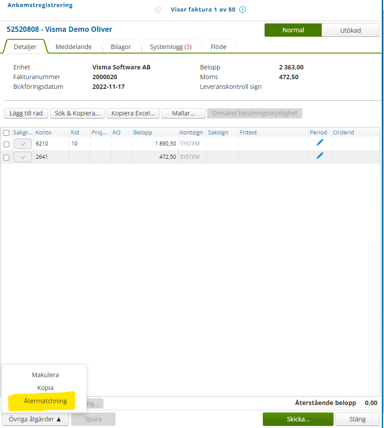Edit period pencil for account 2641
Viewport: 384px width, 428px height.
[x=320, y=156]
